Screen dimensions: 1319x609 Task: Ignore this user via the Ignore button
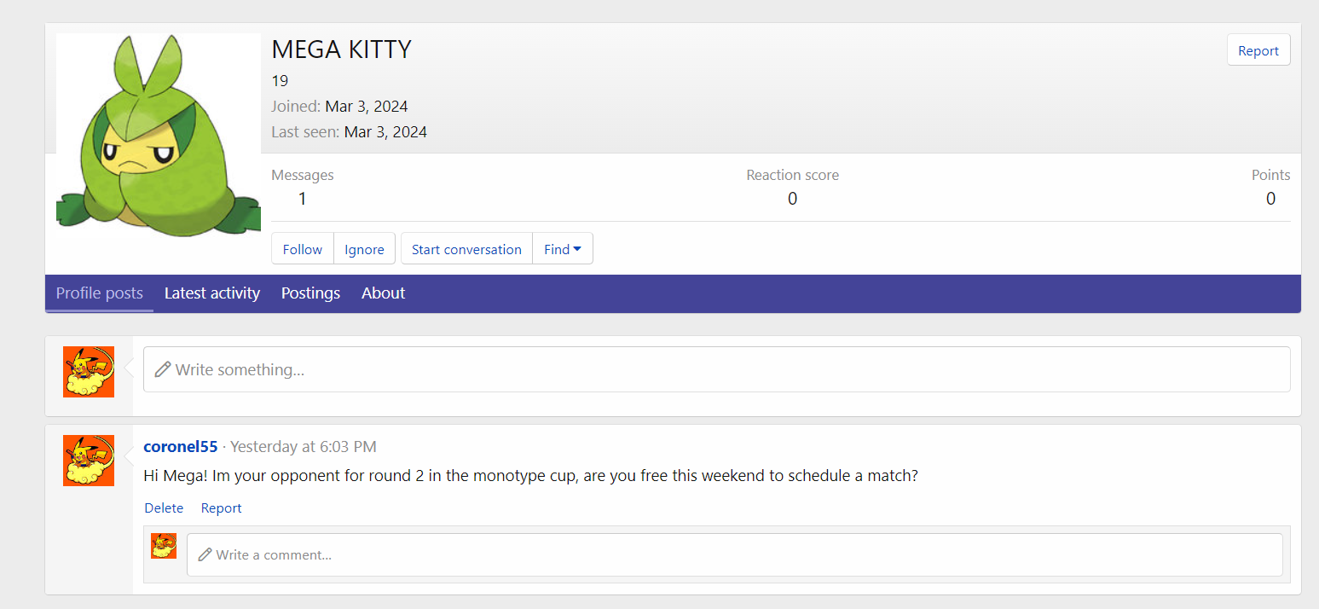pyautogui.click(x=364, y=249)
